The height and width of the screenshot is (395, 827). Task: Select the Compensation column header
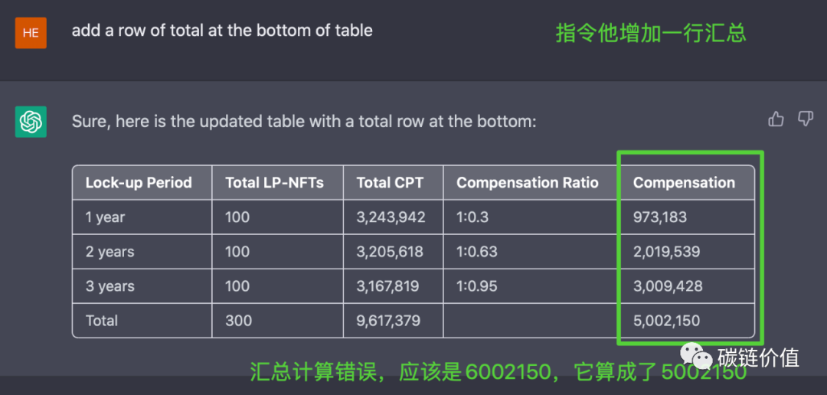(684, 183)
